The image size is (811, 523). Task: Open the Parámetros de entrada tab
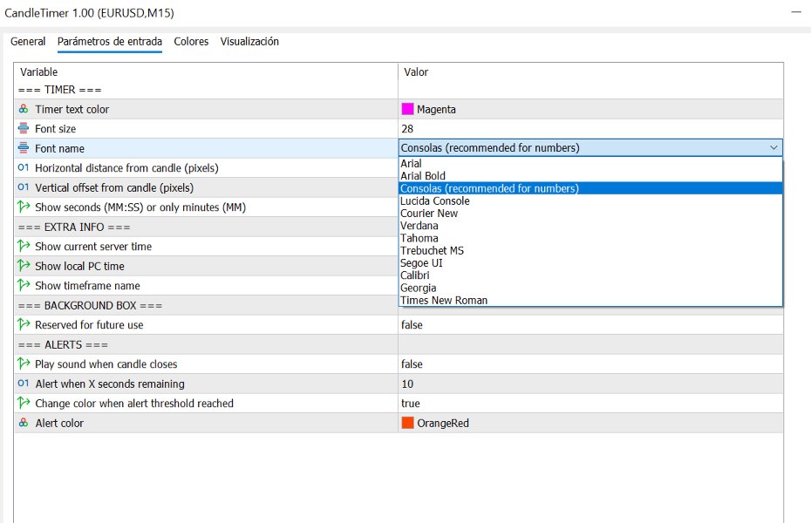(110, 41)
